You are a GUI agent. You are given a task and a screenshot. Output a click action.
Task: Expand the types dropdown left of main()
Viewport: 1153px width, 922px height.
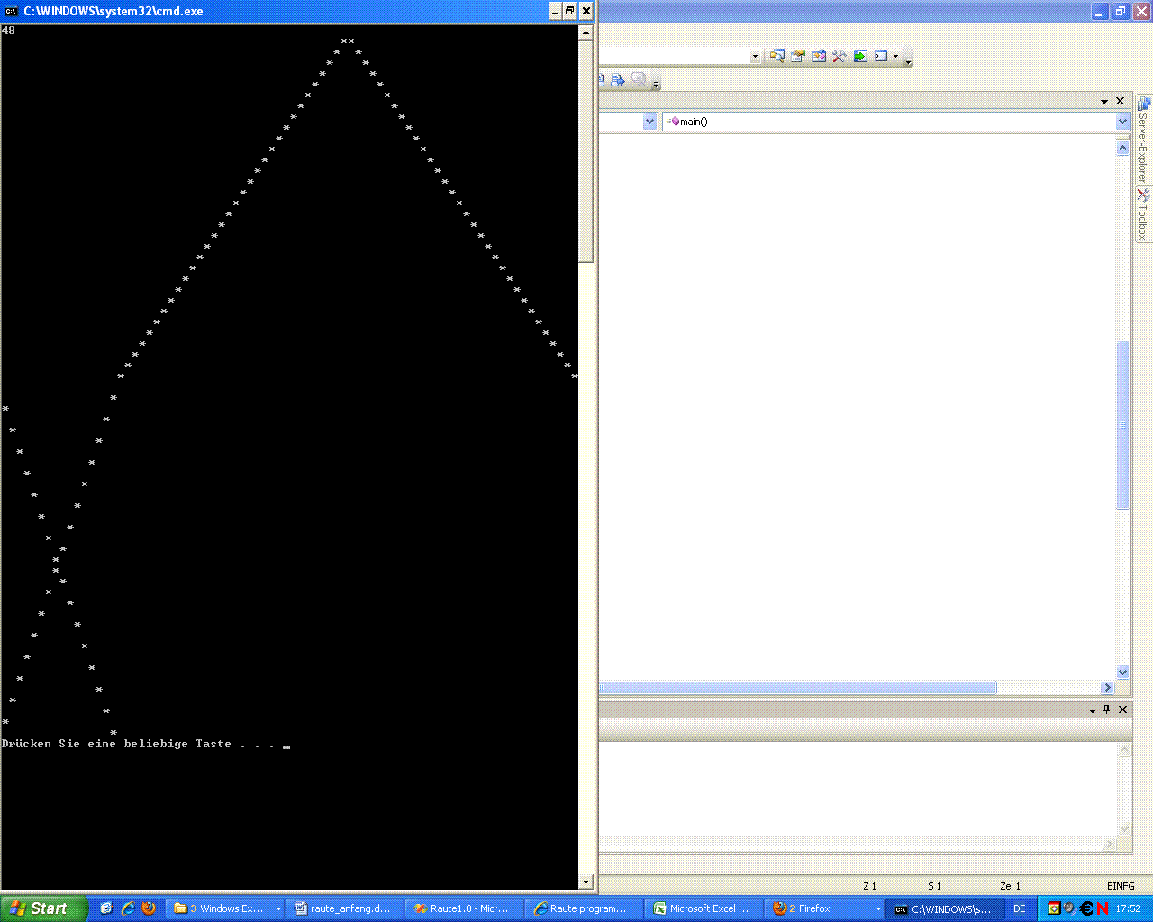(650, 122)
